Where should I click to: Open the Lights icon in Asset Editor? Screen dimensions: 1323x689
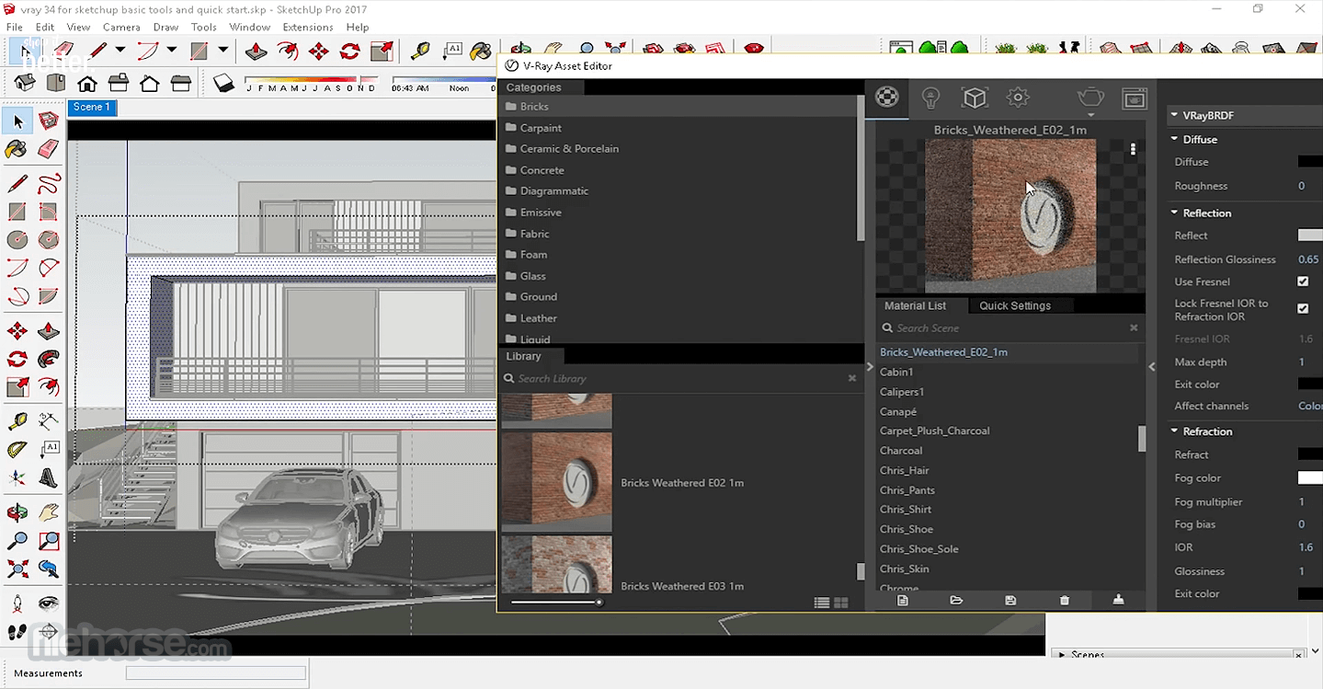click(x=930, y=98)
